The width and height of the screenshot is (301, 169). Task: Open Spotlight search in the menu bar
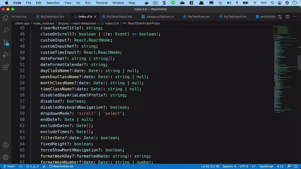point(272,3)
